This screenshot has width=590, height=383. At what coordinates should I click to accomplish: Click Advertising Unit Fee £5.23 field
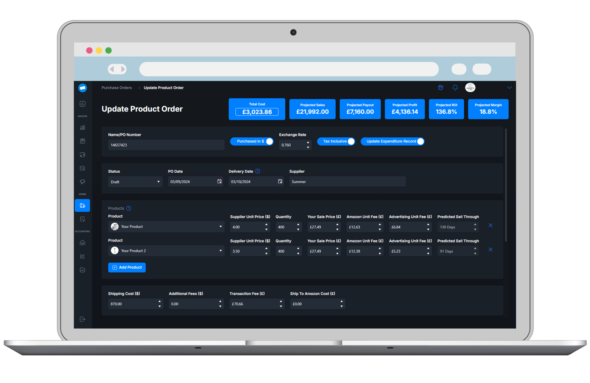click(x=410, y=251)
